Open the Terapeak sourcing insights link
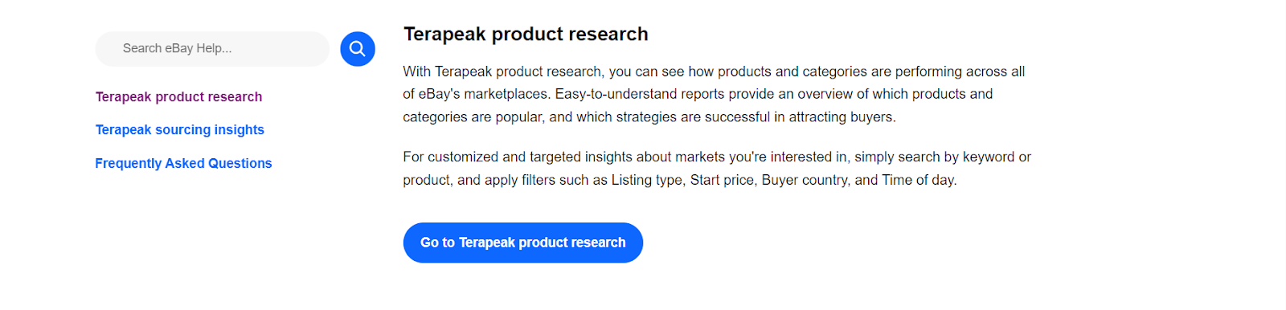1286x310 pixels. tap(179, 129)
